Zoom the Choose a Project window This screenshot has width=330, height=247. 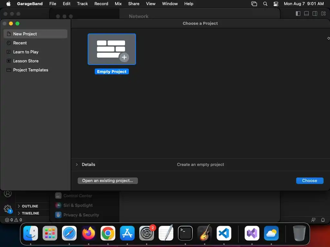[x=17, y=23]
